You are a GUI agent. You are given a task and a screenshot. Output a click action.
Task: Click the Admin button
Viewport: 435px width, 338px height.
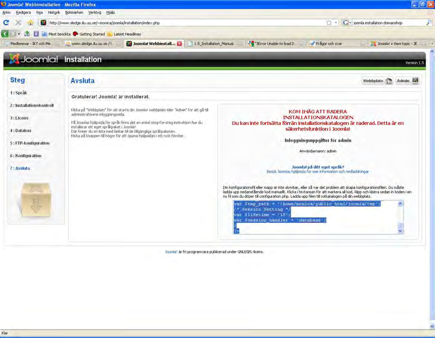pos(407,81)
